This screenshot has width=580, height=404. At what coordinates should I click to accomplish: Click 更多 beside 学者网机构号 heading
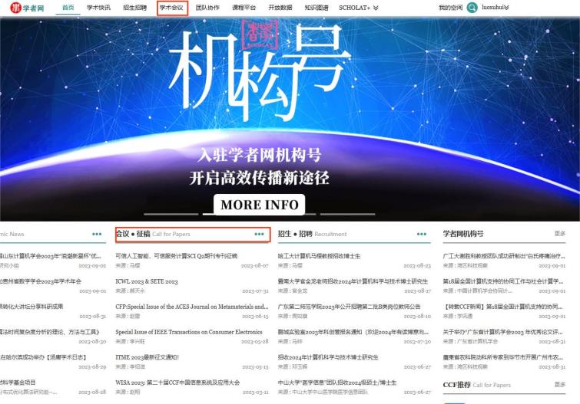(559, 234)
